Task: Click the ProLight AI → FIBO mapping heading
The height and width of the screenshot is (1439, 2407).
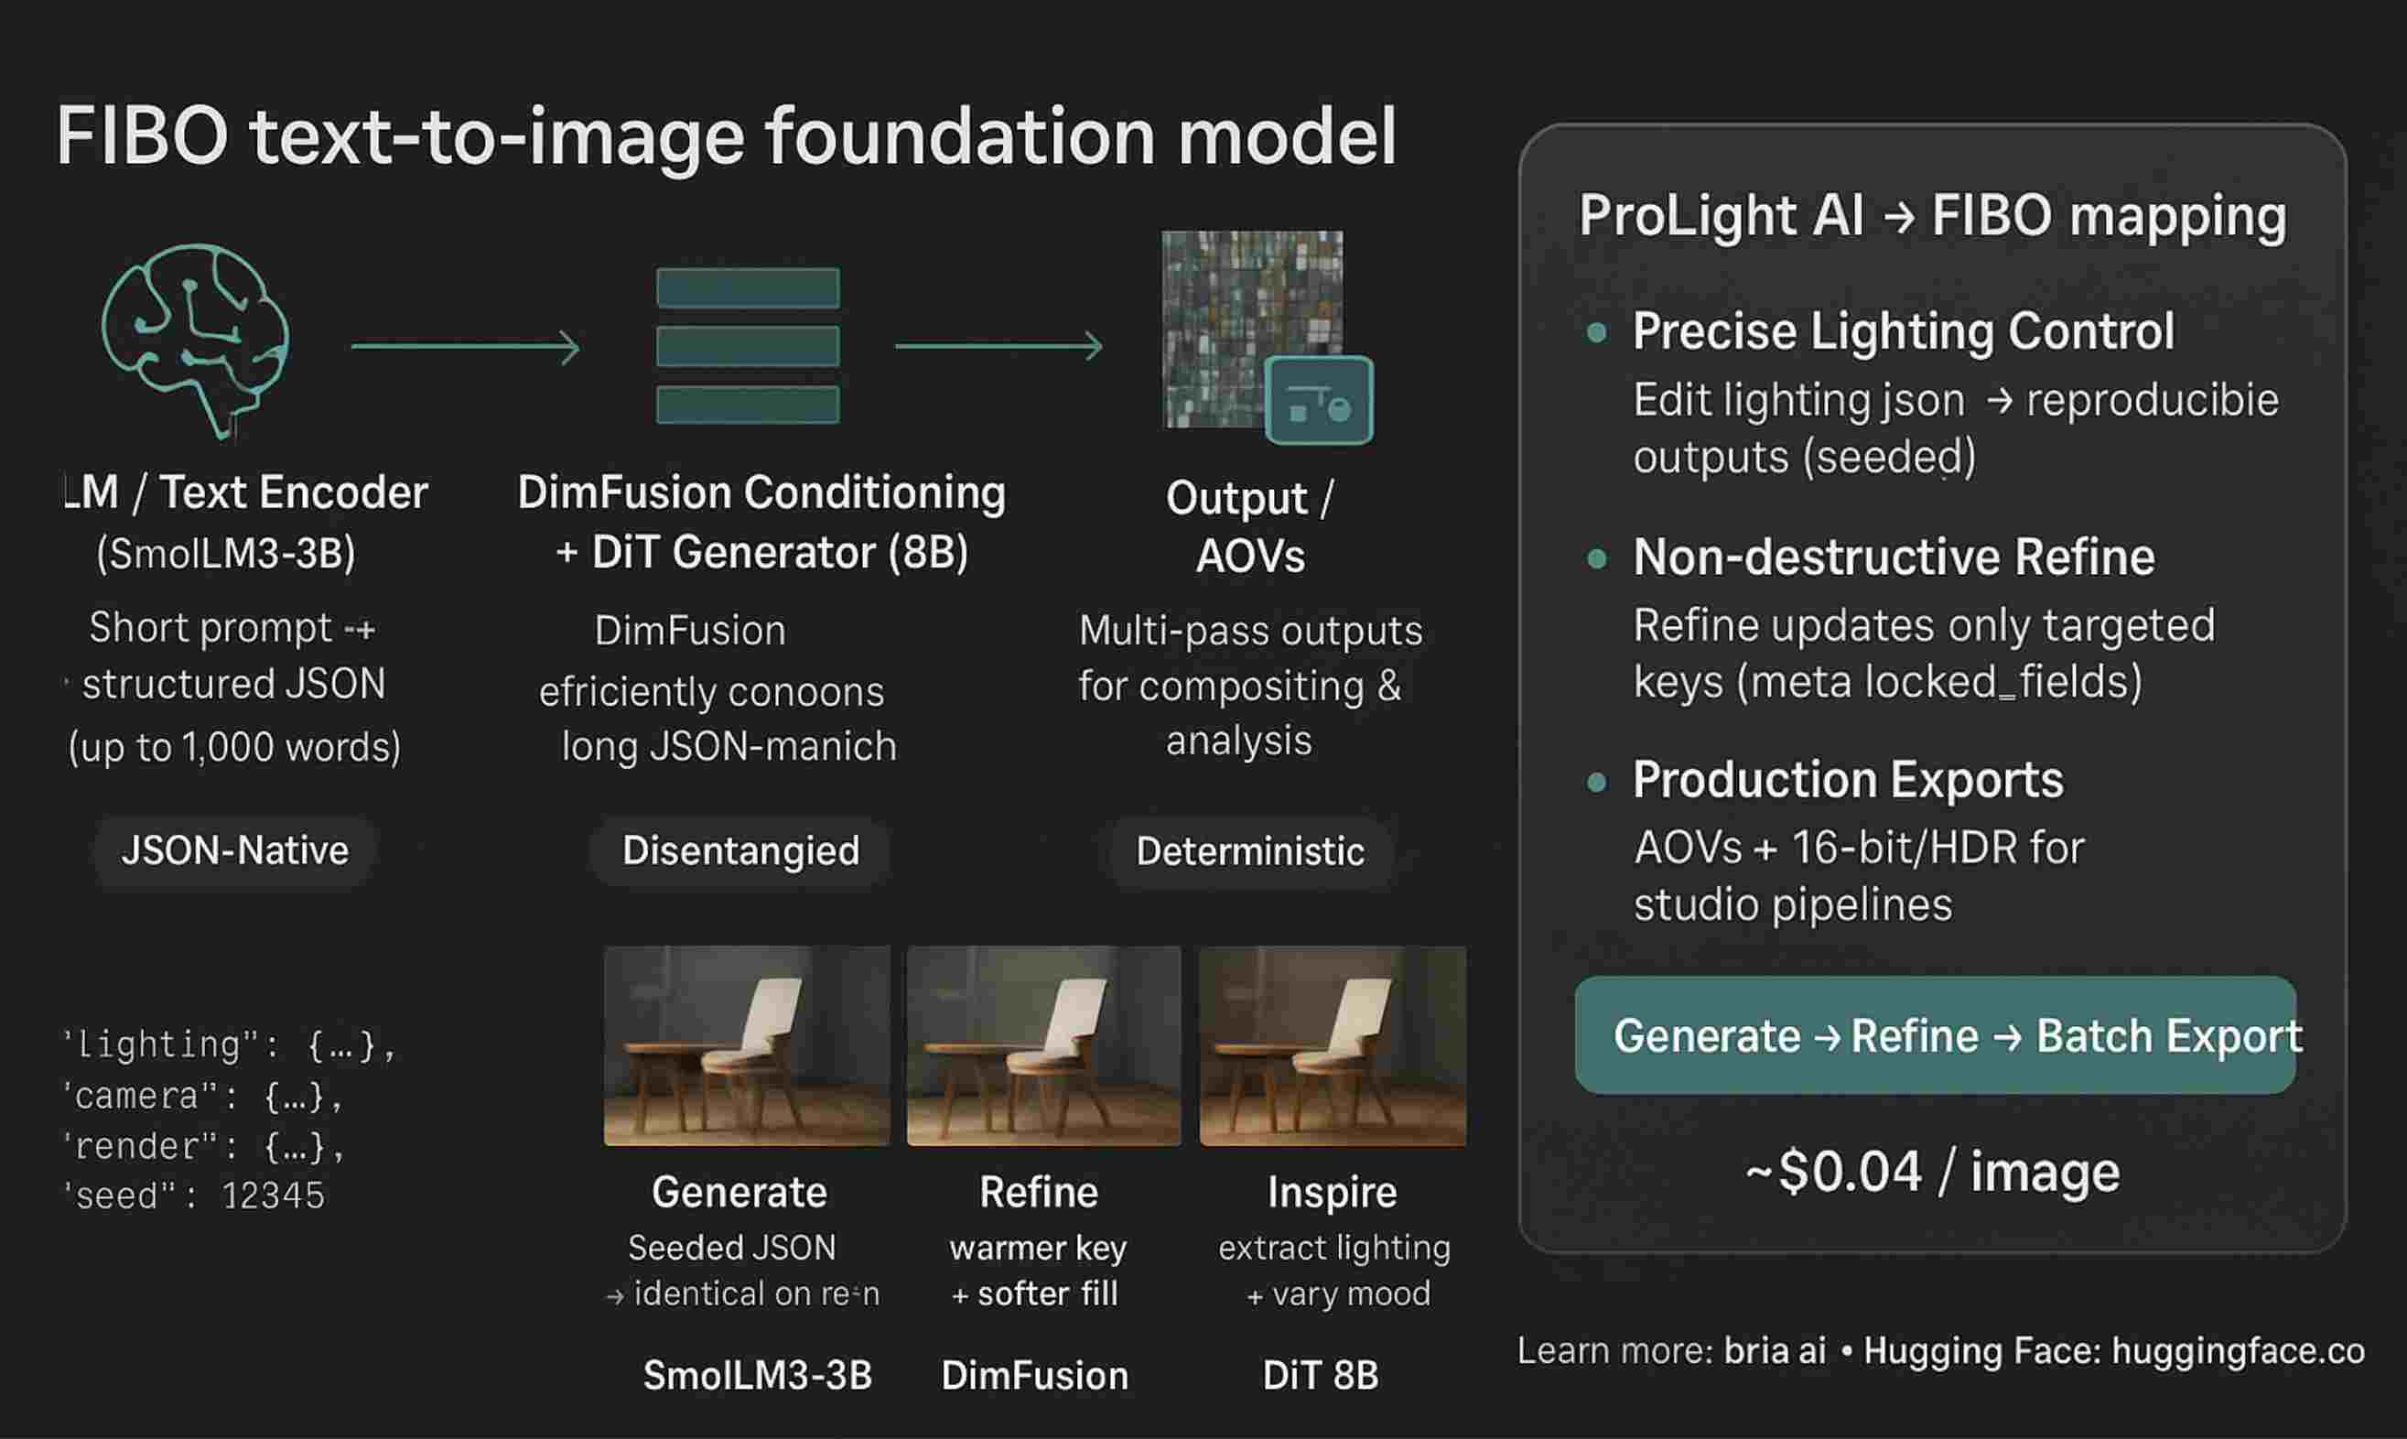Action: coord(1932,215)
